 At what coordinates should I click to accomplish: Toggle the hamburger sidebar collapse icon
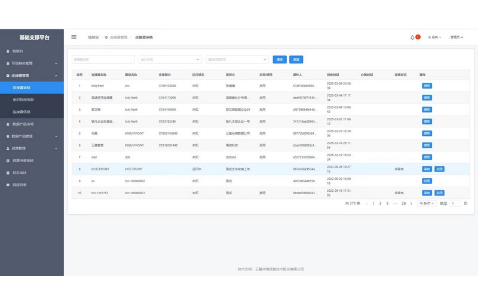tap(74, 37)
